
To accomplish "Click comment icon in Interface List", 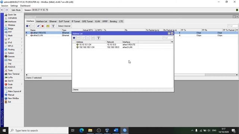I will click(x=48, y=26).
